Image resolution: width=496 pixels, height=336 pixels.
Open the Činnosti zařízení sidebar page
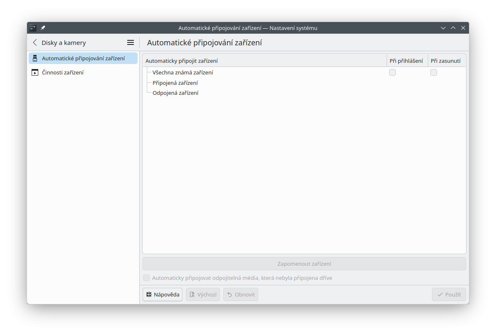click(x=63, y=72)
